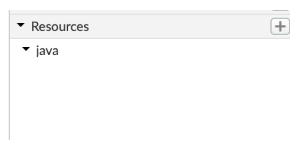Screen dimensions: 299x148
Task: Select the java tree item
Action: [x=47, y=51]
